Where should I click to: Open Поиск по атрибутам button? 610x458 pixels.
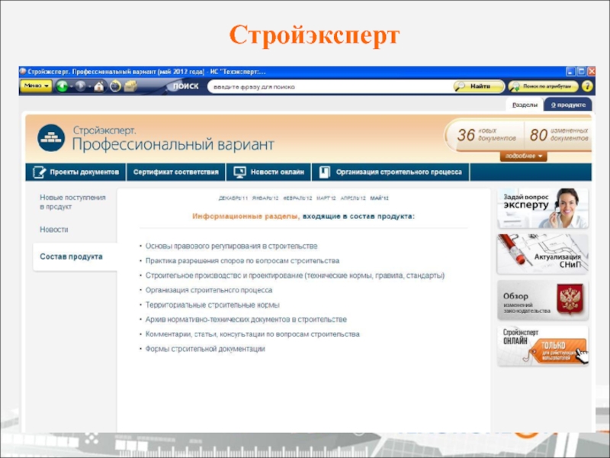543,86
